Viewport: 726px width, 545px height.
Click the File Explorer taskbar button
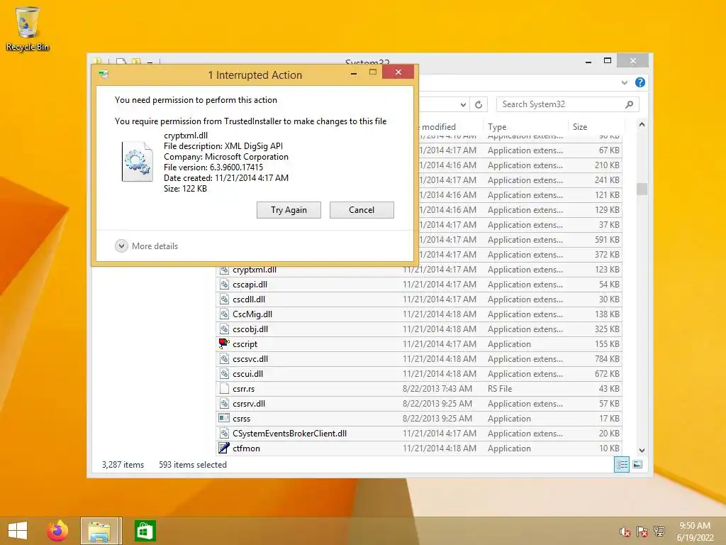coord(101,531)
